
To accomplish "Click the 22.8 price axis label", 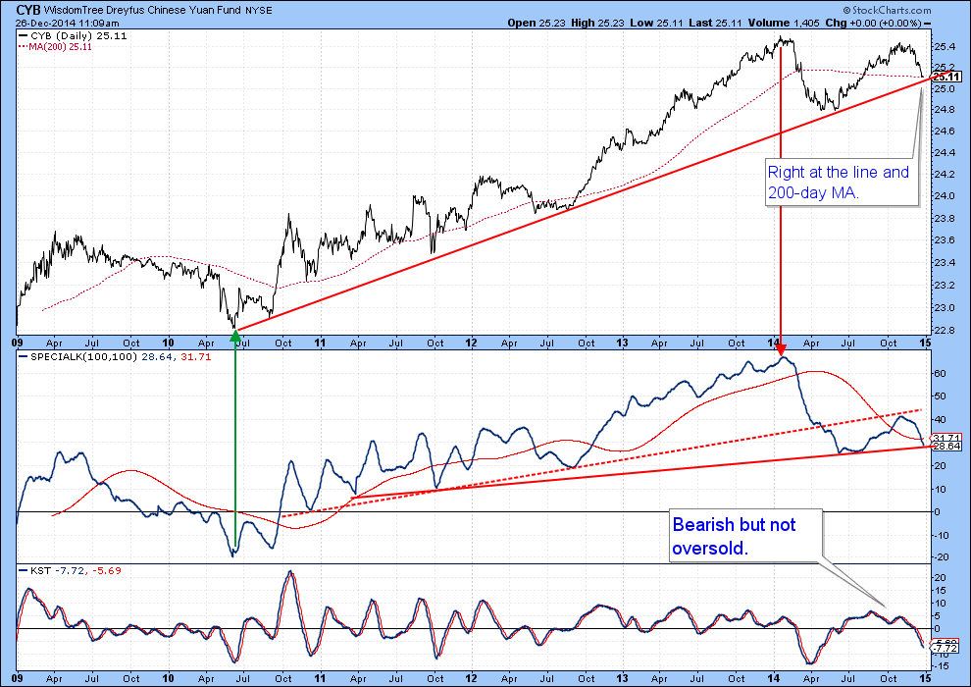I will coord(944,330).
